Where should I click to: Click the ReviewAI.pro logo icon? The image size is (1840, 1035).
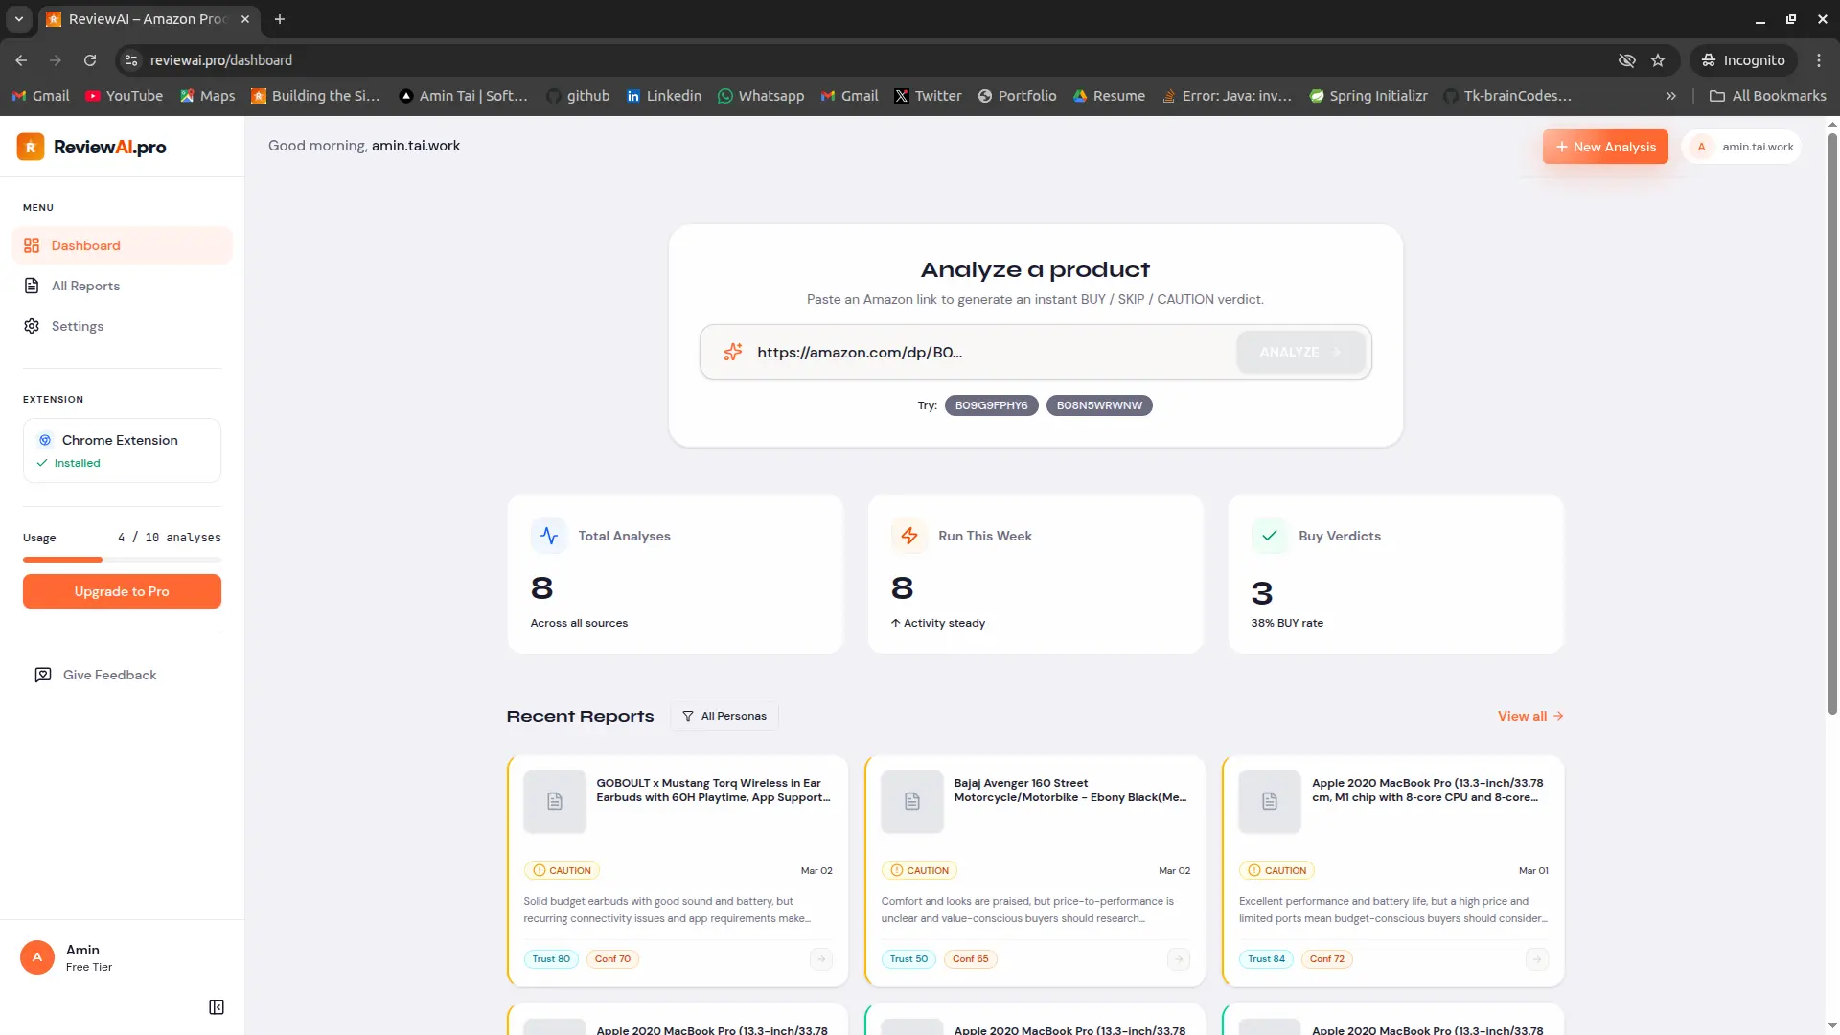[x=31, y=147]
